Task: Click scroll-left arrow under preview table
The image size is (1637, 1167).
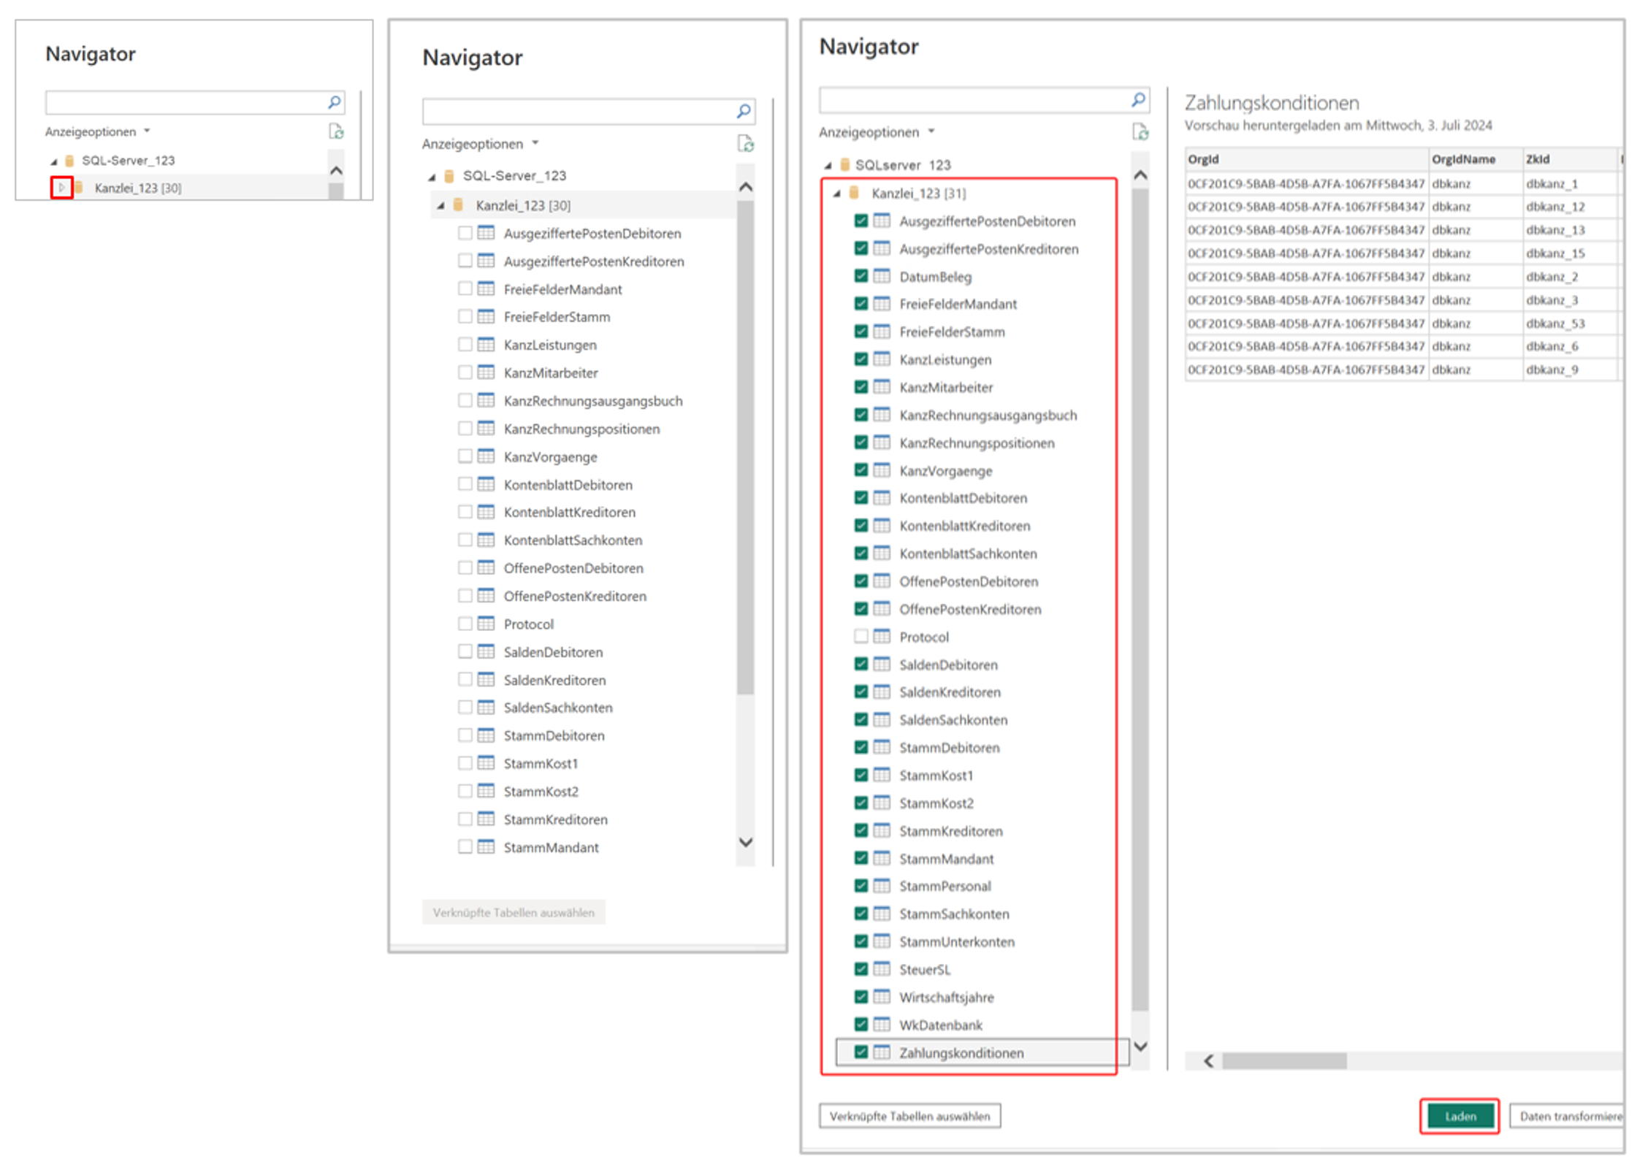Action: [x=1208, y=1060]
